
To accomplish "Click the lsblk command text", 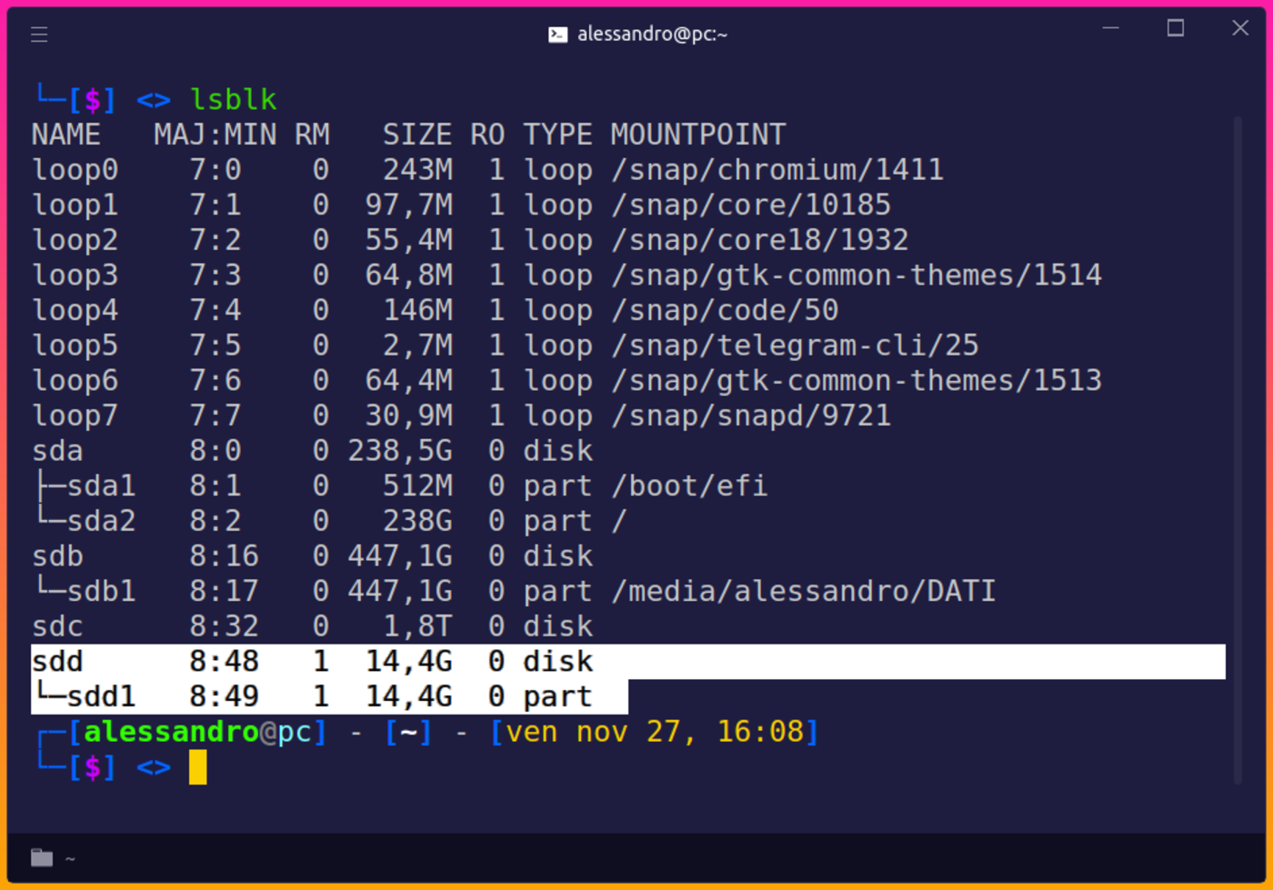I will (x=234, y=99).
